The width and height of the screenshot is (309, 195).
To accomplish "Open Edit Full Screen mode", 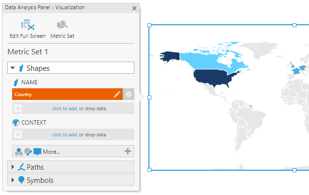I will 27,25.
